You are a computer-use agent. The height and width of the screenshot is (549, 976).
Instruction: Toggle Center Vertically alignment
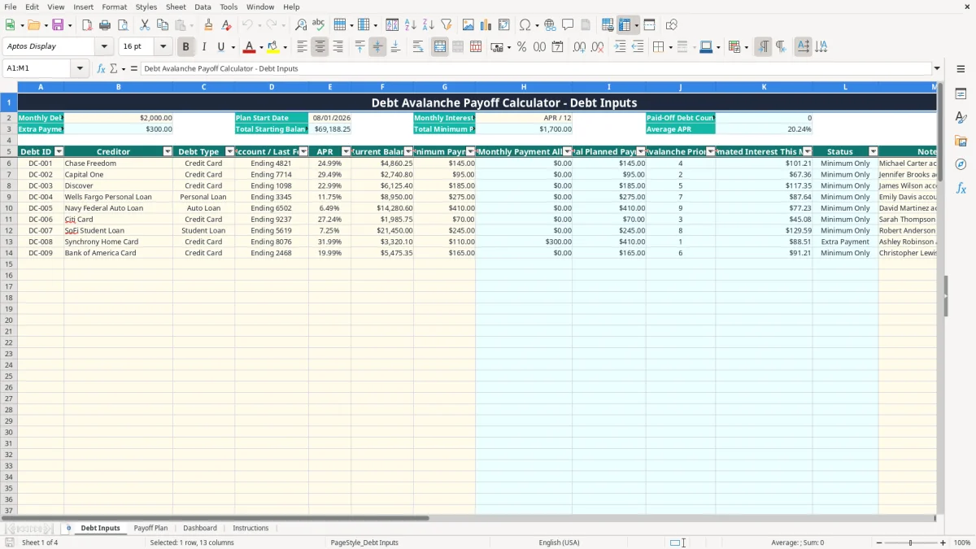pyautogui.click(x=377, y=47)
